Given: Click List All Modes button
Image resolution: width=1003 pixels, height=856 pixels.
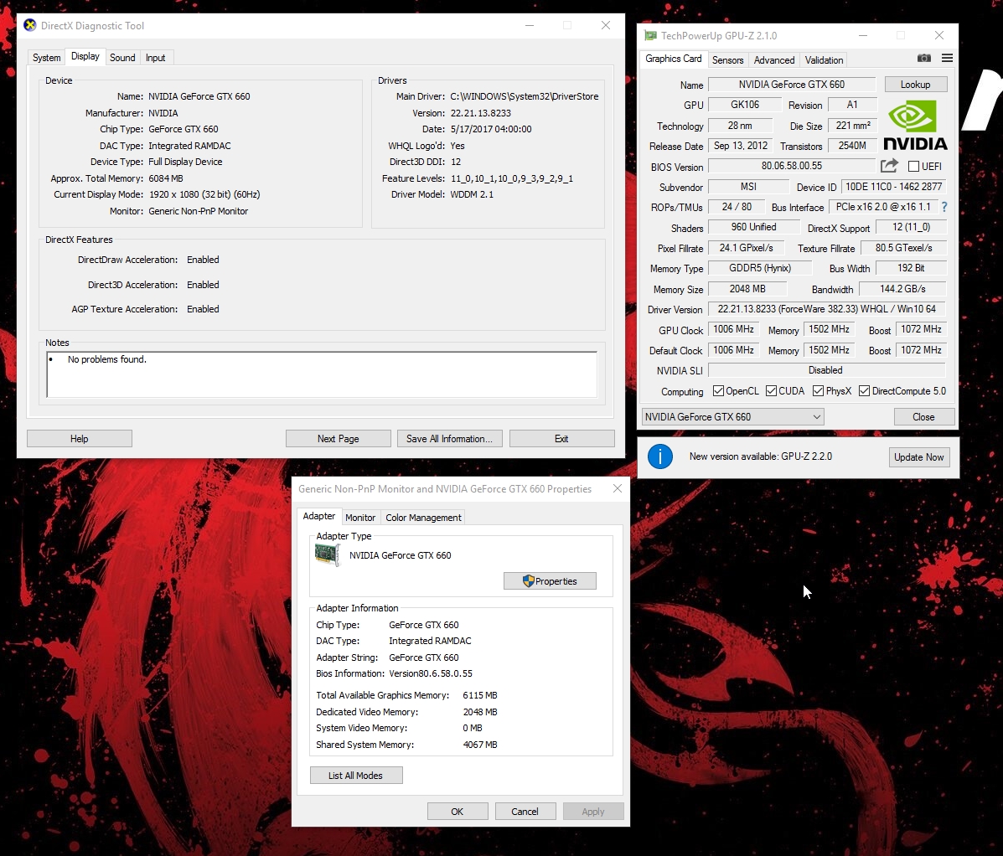Looking at the screenshot, I should [x=355, y=776].
